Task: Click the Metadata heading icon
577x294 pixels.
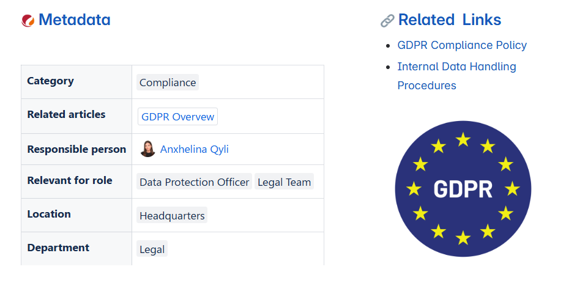Action: (28, 20)
